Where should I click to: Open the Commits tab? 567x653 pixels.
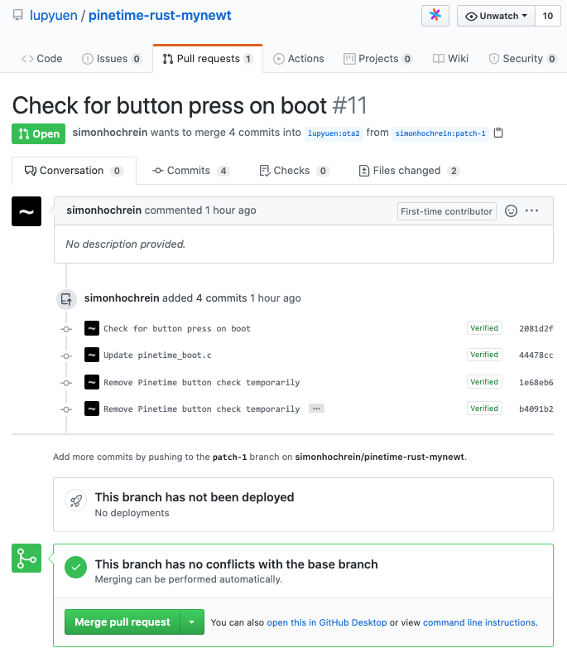[x=190, y=171]
